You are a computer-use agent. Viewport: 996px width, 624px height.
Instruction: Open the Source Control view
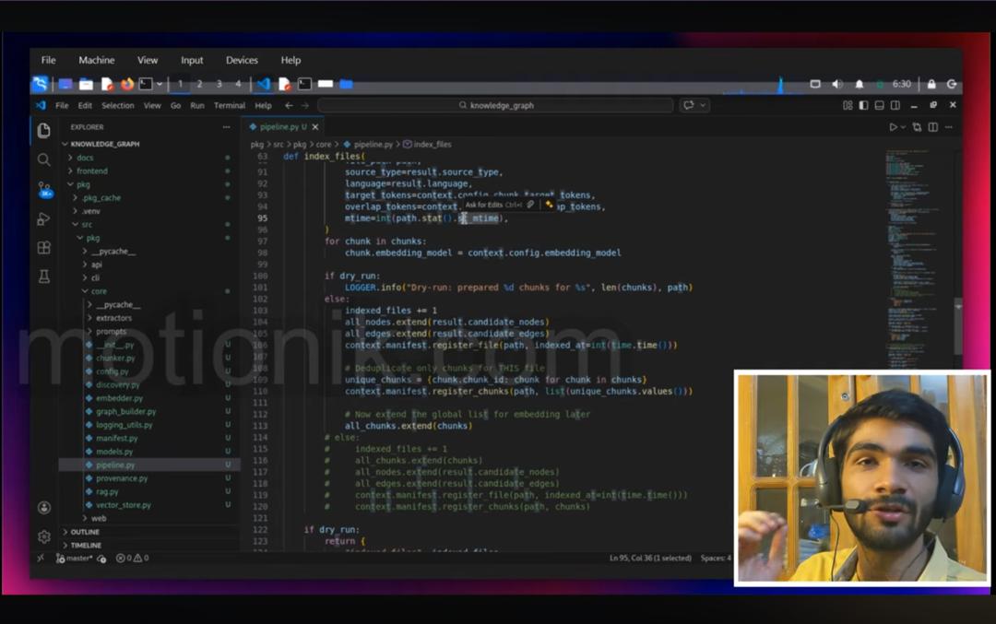tap(43, 188)
